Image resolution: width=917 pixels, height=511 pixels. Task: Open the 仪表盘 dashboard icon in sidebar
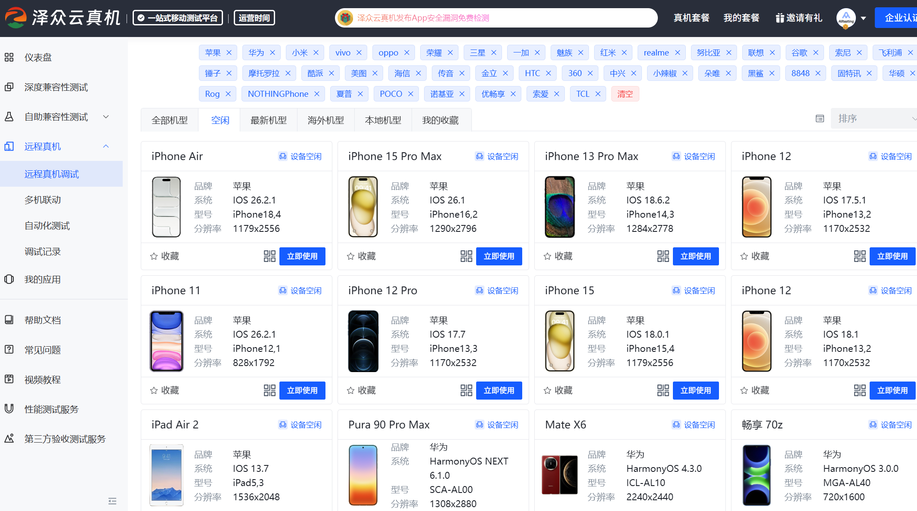[9, 57]
